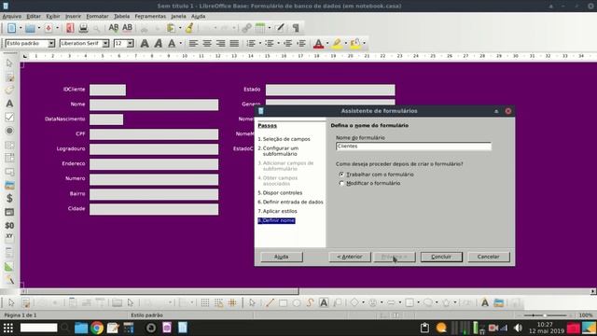Viewport: 597px width, 336px height.
Task: Select the Check box control in sidebar
Action: pyautogui.click(x=9, y=117)
